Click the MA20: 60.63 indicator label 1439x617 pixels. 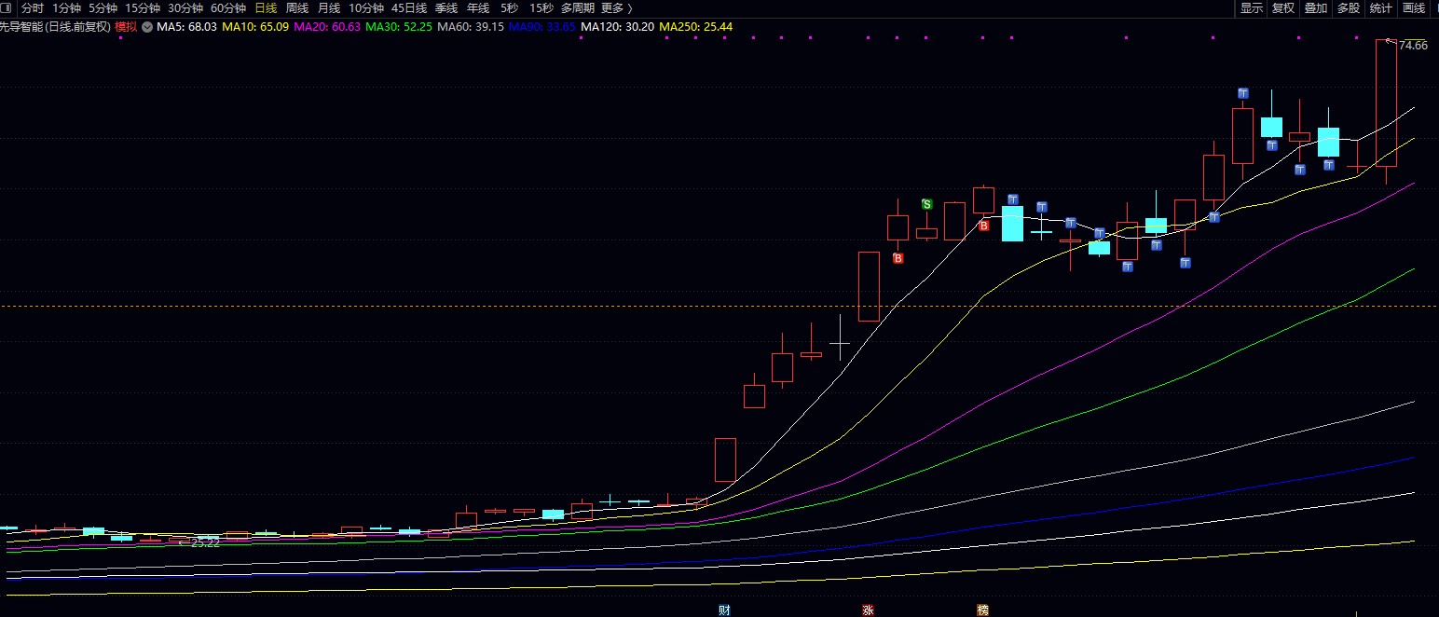(327, 27)
